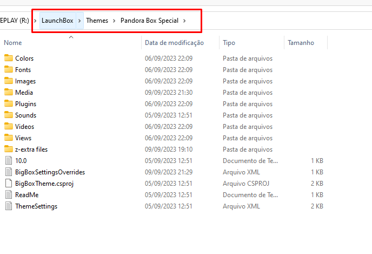Open chevron after Pandora Box Special

[184, 21]
